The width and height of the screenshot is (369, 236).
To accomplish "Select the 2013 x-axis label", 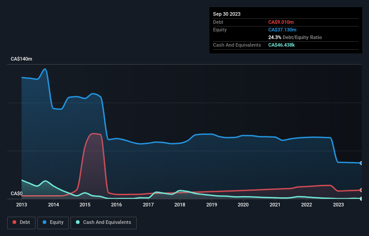I will (x=22, y=205).
